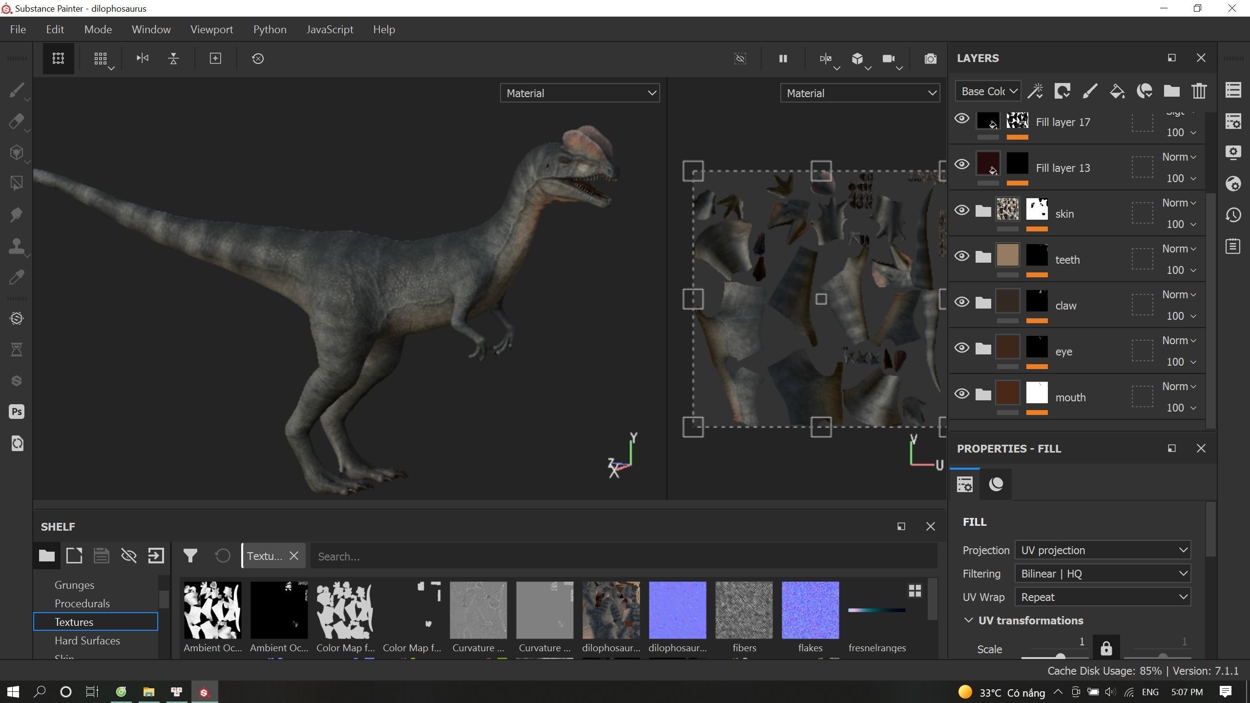
Task: Open the Substance Source icon
Action: 17,318
